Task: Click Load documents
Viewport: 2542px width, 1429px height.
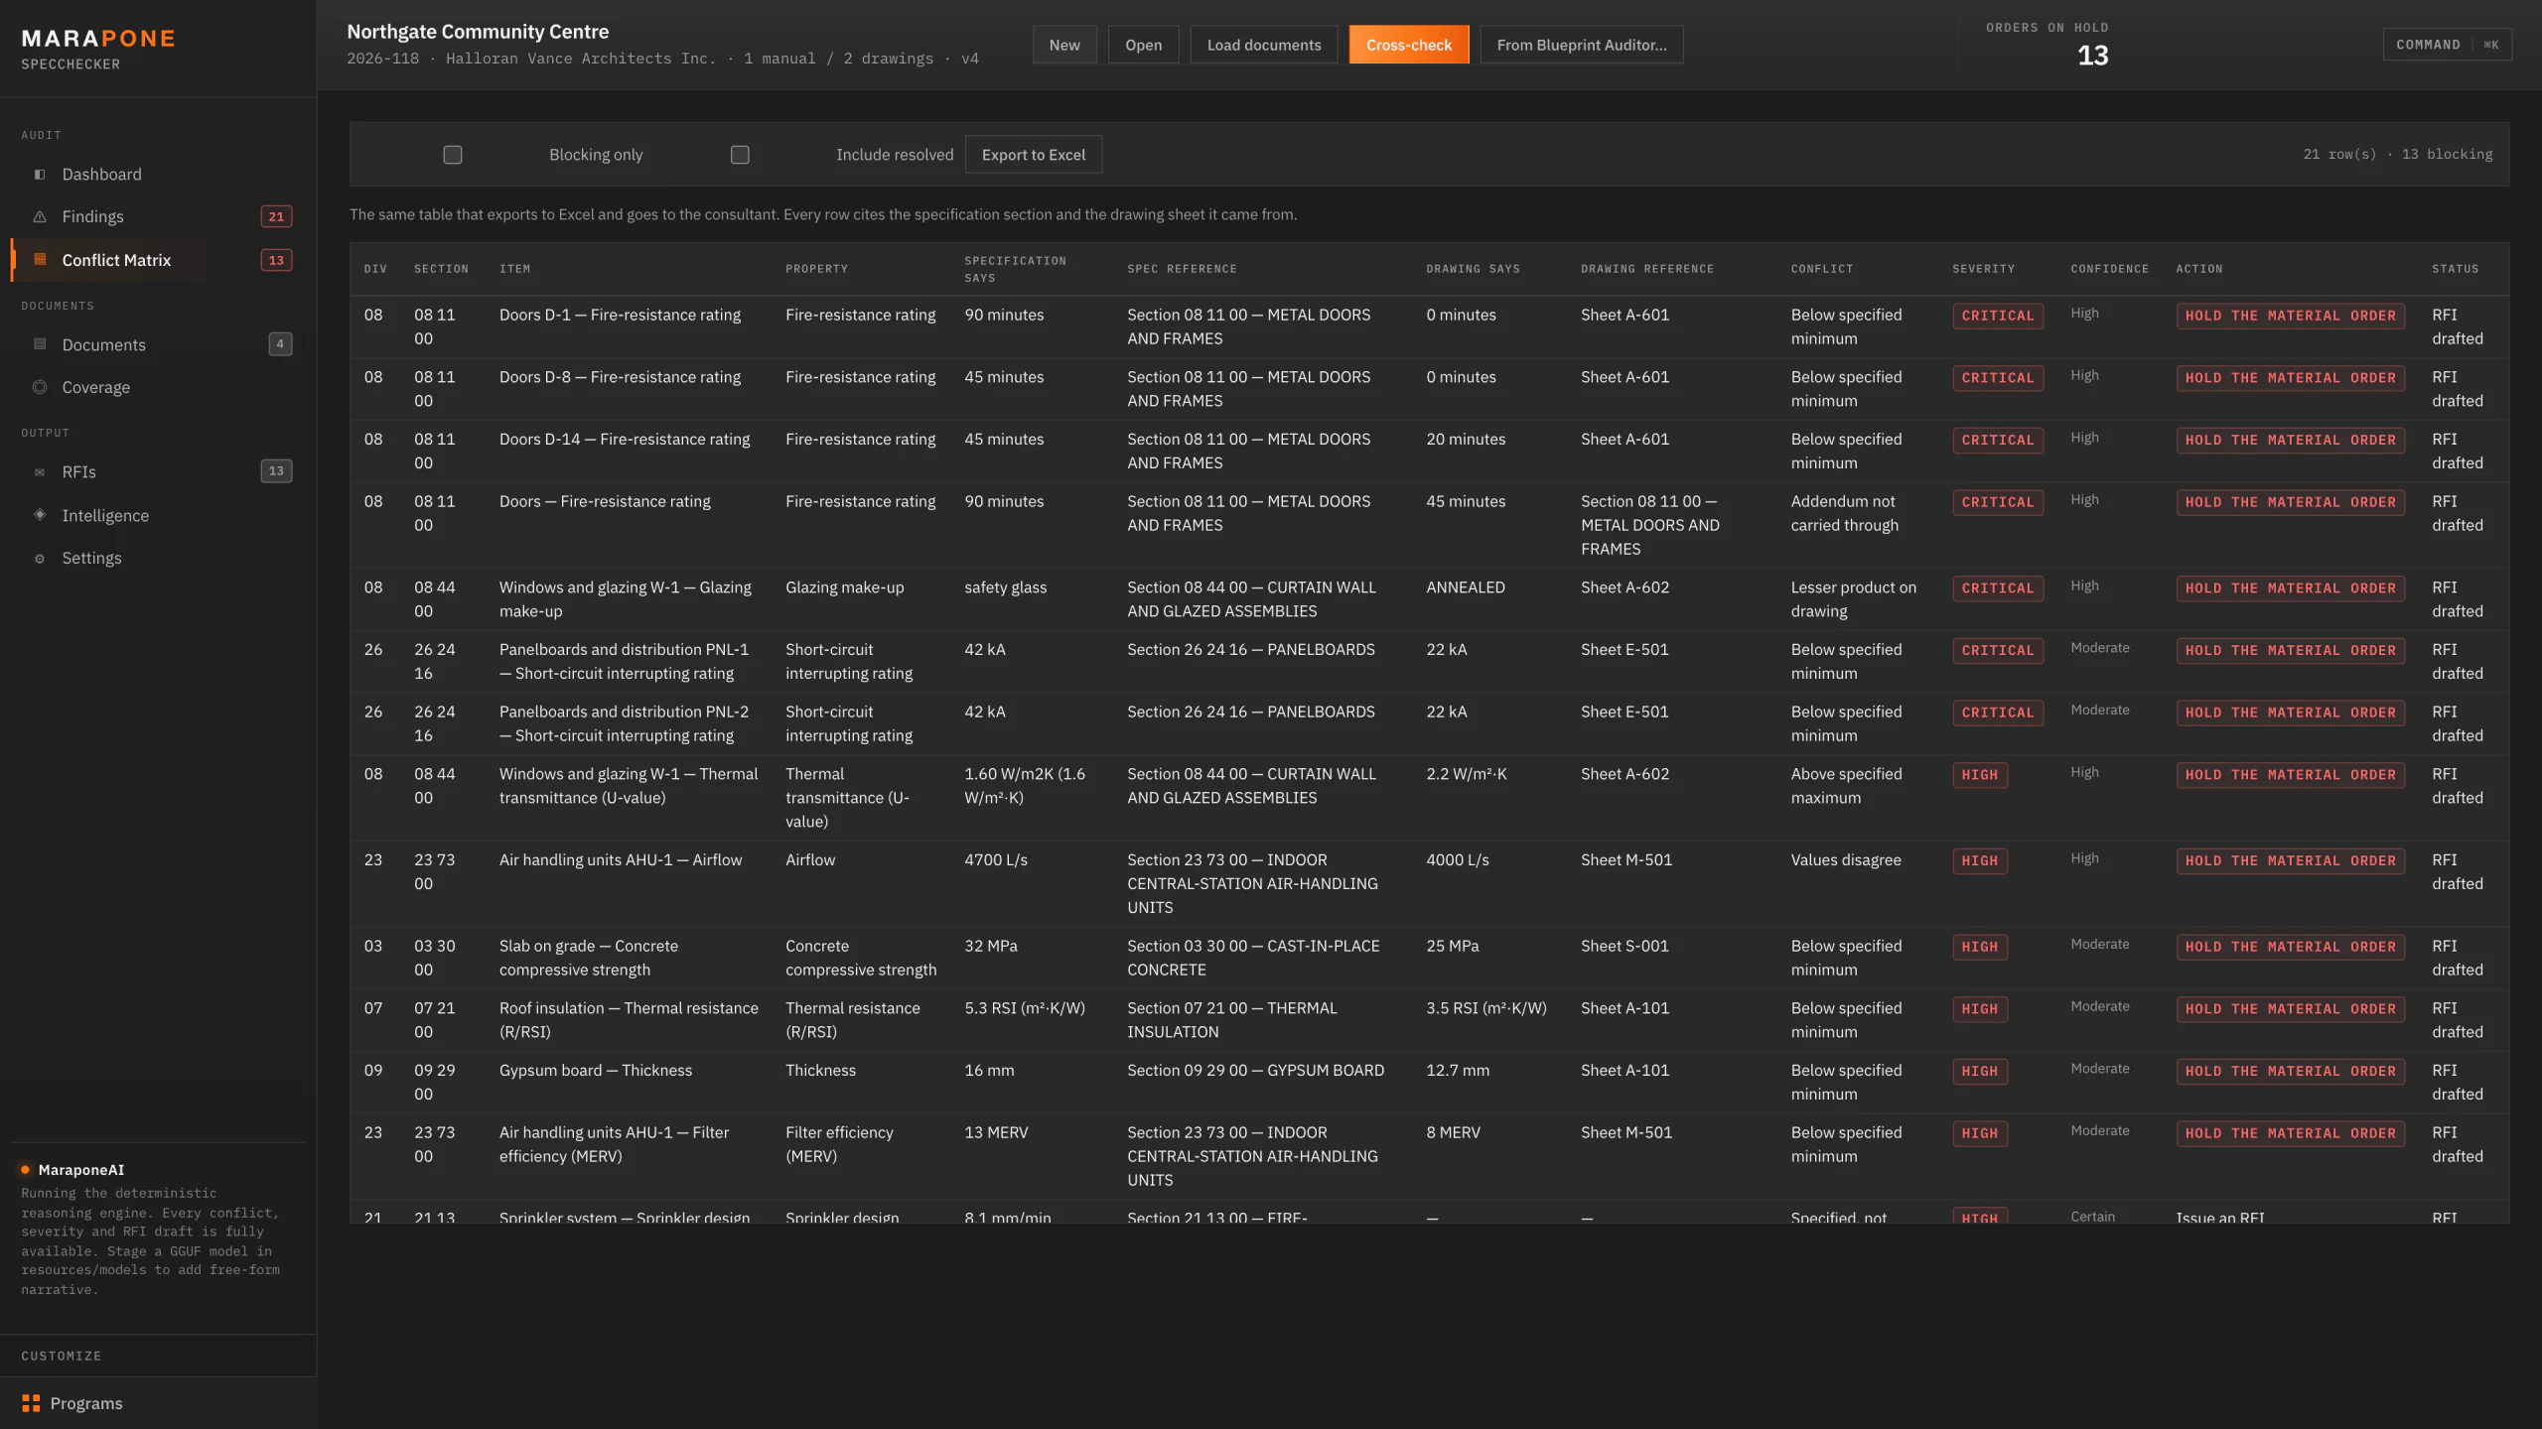Action: coord(1264,45)
